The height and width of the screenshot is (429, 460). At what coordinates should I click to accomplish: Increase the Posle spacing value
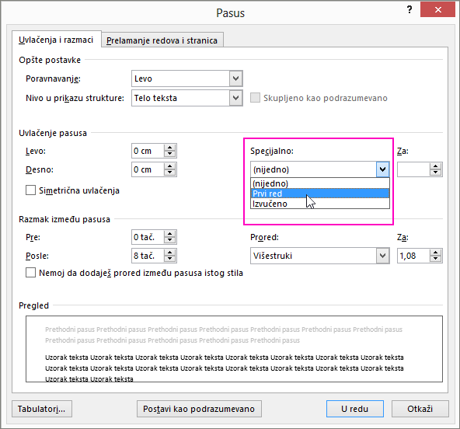coord(170,253)
